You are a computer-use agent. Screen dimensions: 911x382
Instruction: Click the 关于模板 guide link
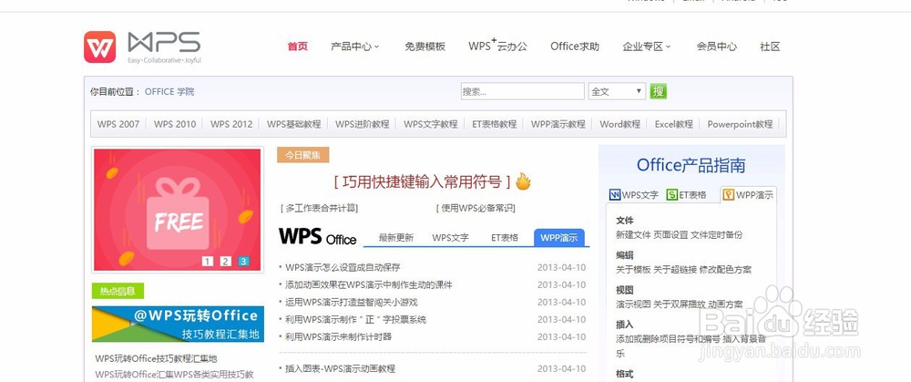(x=633, y=270)
